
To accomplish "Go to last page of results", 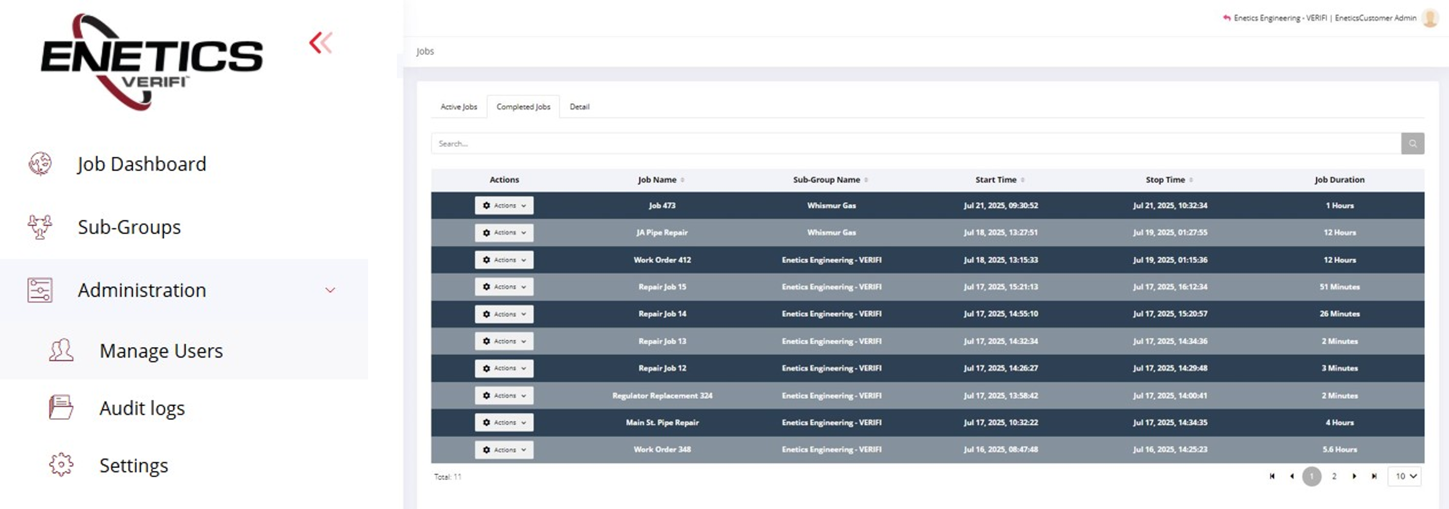I will tap(1374, 476).
